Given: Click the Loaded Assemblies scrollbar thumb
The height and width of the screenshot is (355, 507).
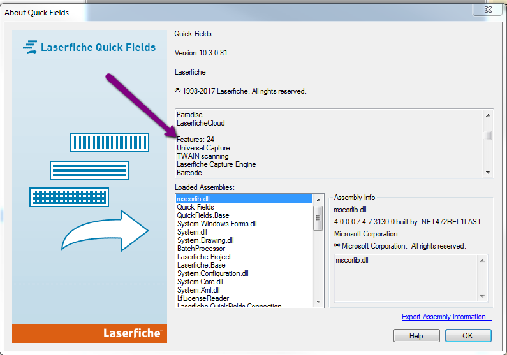Looking at the screenshot, I should 318,218.
